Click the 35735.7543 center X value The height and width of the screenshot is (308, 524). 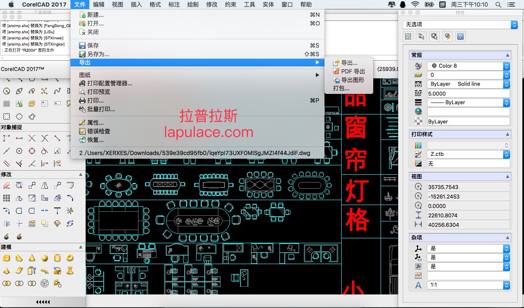(x=468, y=187)
